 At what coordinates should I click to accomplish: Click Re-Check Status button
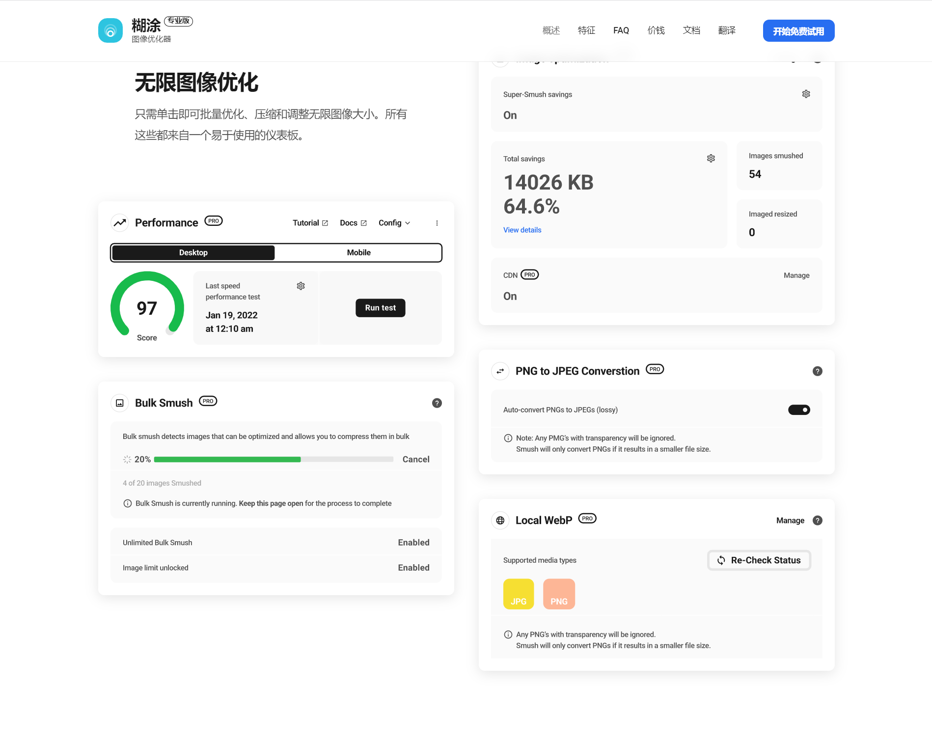click(759, 560)
